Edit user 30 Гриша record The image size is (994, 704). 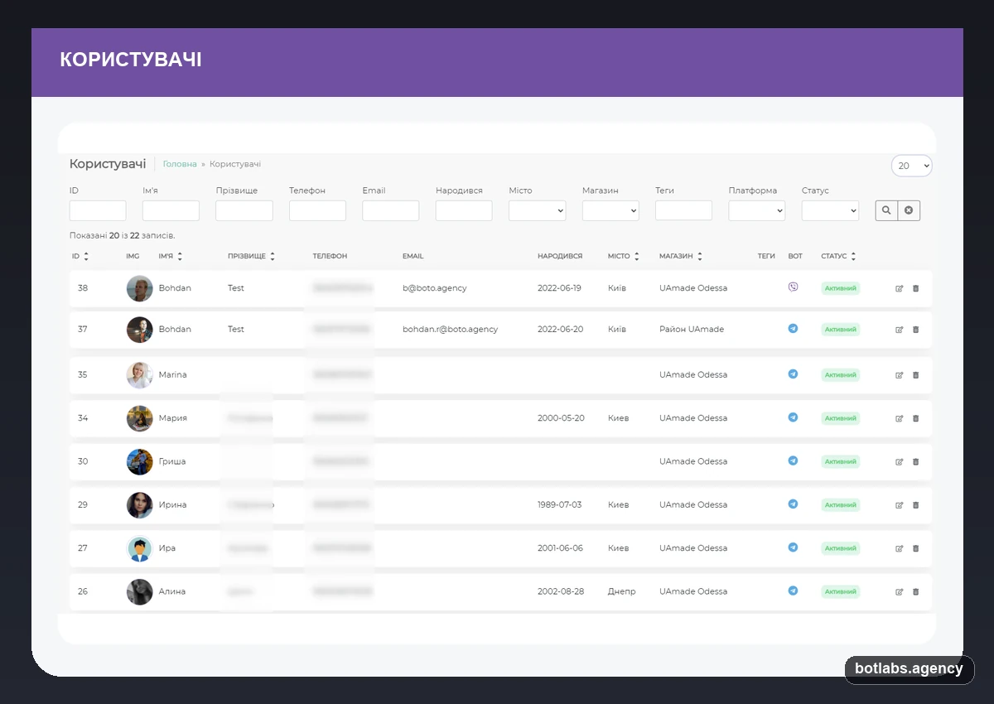point(900,461)
